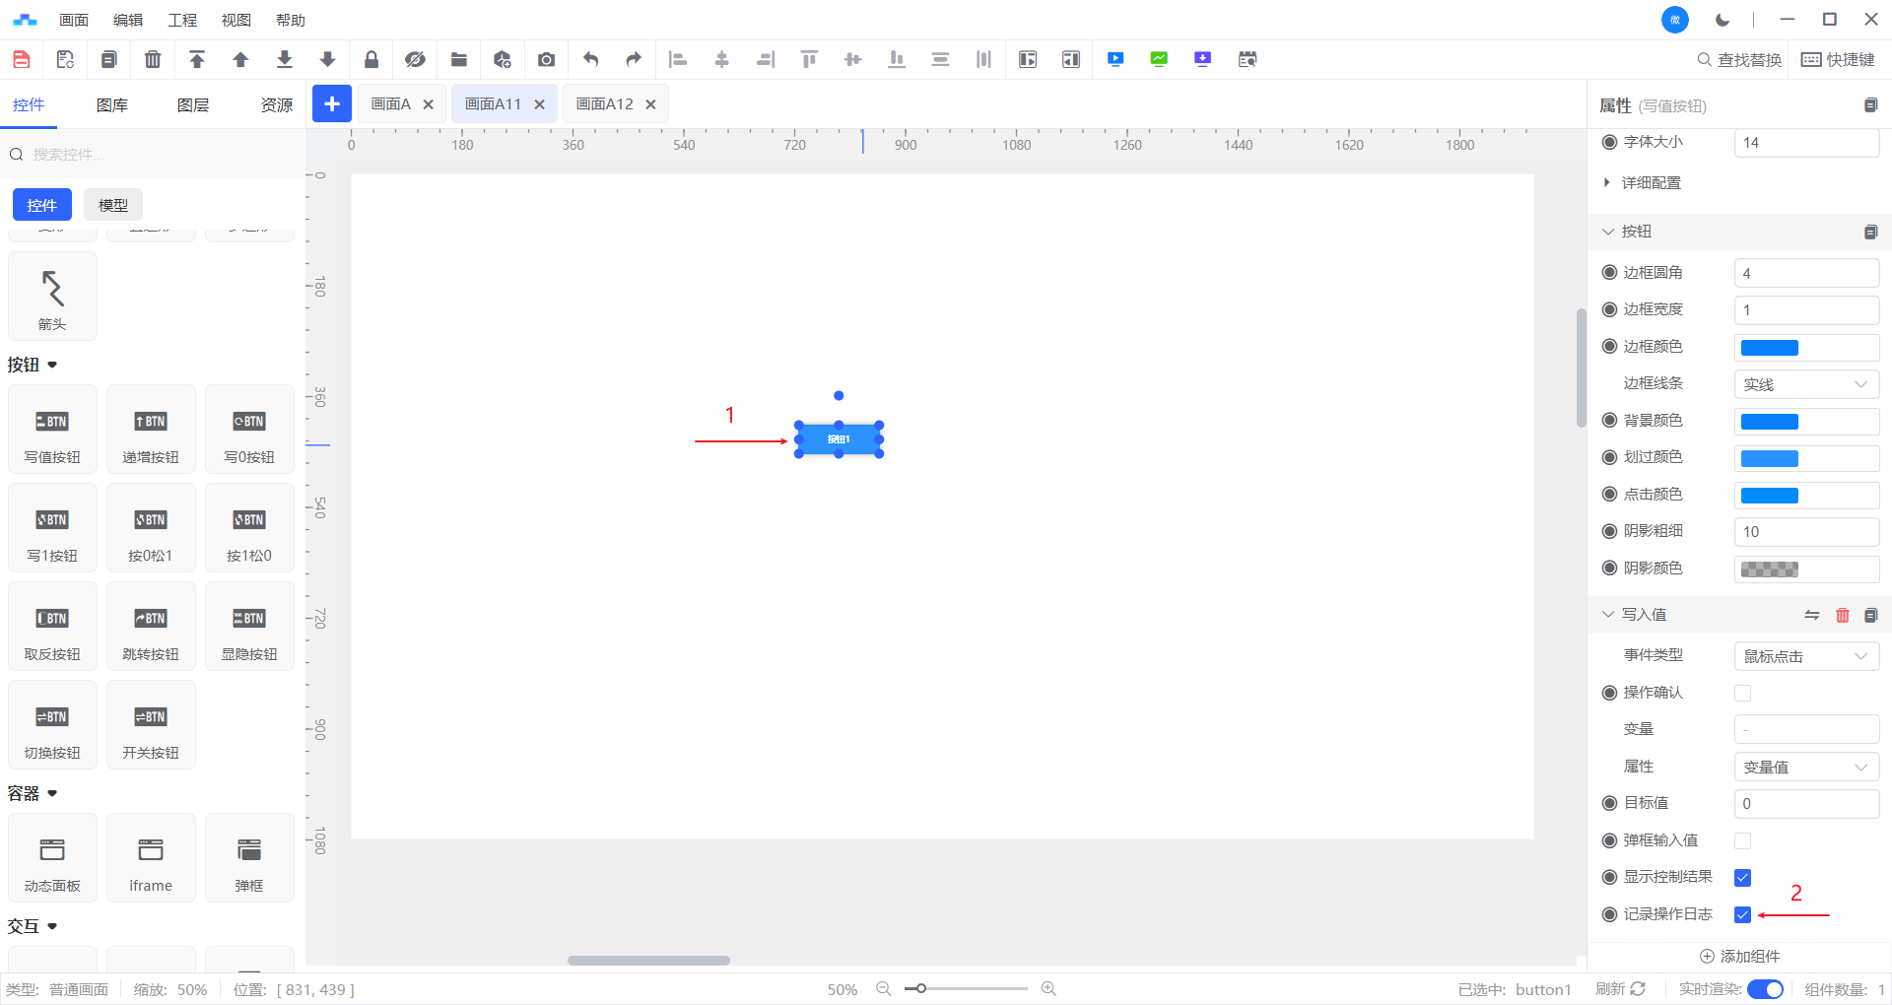Switch to the 画面A12 tab
1892x1005 pixels.
click(604, 104)
